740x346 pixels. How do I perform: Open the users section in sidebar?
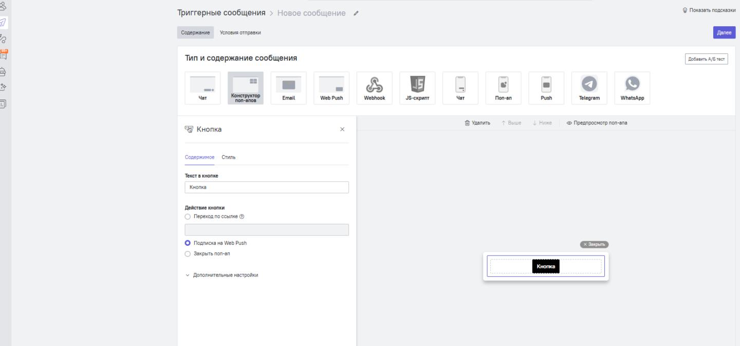(3, 6)
